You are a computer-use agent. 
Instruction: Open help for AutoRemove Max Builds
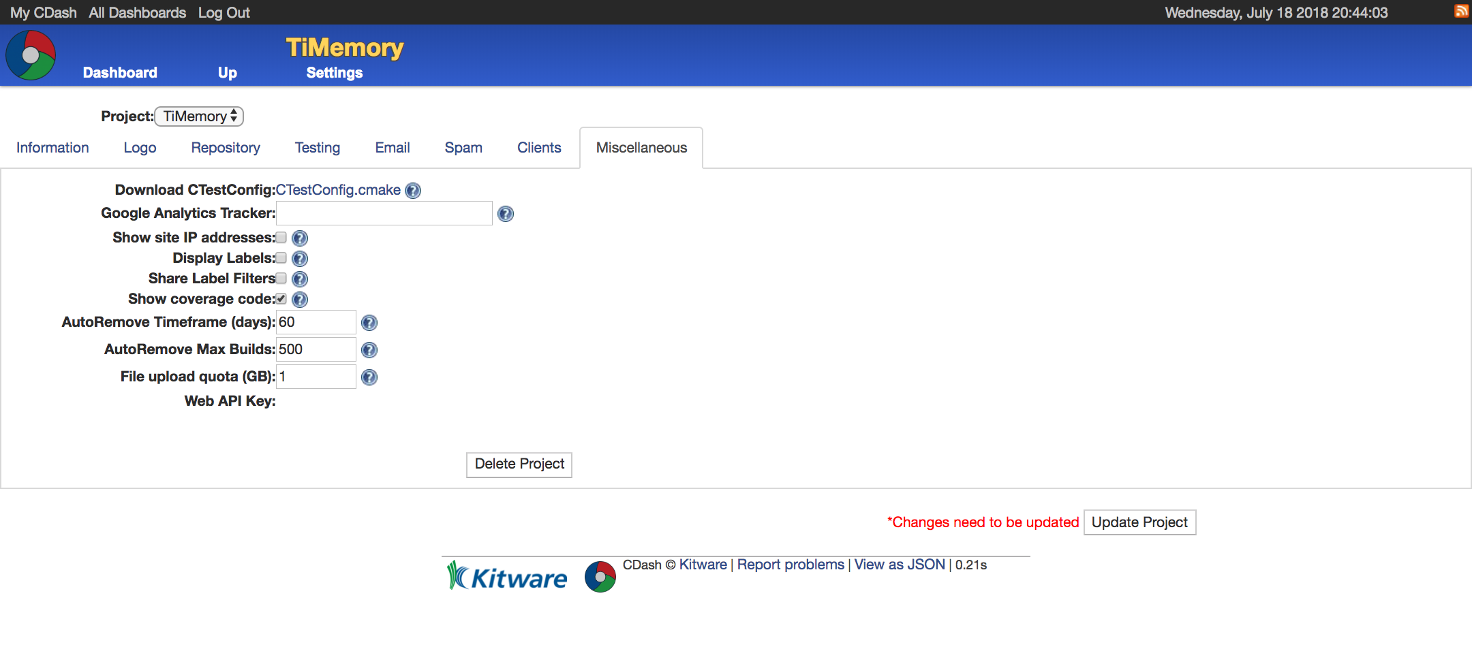click(369, 350)
